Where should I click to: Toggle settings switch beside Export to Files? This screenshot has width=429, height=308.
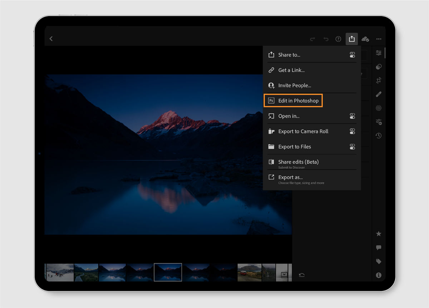tap(352, 147)
